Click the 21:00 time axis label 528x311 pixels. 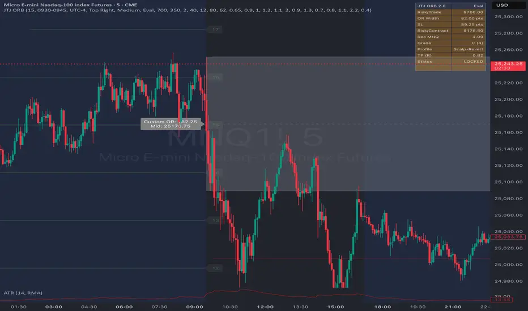click(453, 306)
